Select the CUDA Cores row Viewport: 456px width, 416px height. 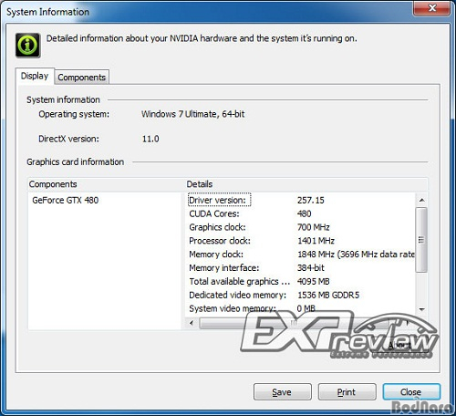click(301, 213)
